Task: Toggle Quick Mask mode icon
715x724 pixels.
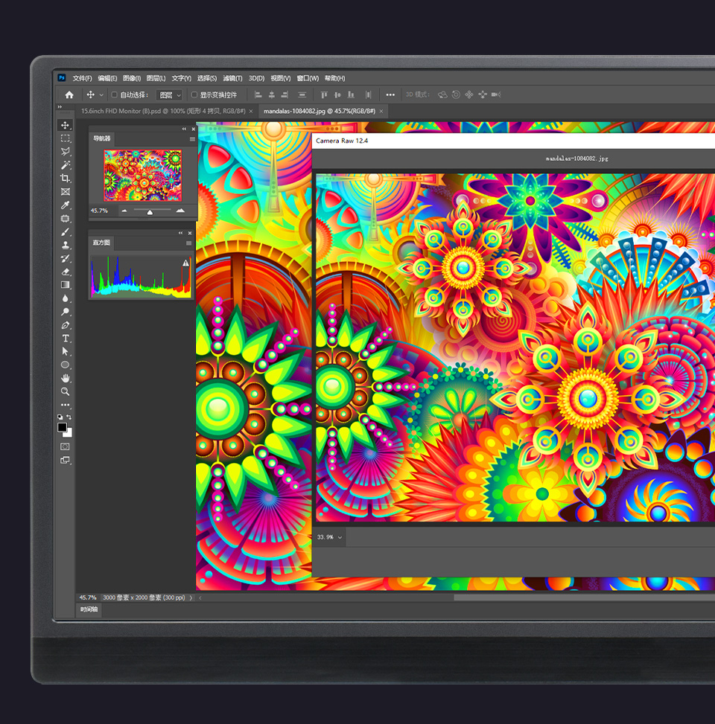Action: pyautogui.click(x=66, y=446)
